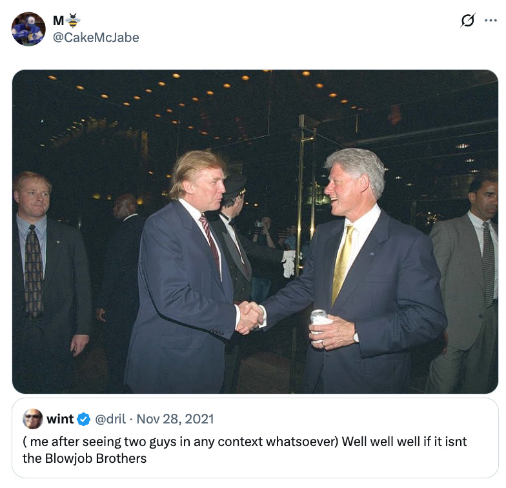Open the three-dot more options menu
506x488 pixels.
491,21
